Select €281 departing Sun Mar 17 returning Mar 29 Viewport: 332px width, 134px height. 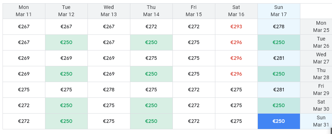(x=279, y=90)
